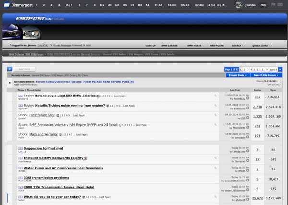Open the page jump dropdown arrow after Last
288x205 pixels.
tap(280, 69)
